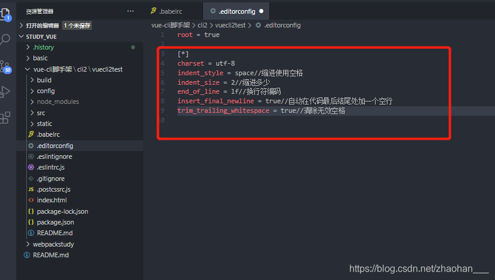Click 资源管理器 panel title
Image resolution: width=495 pixels, height=280 pixels.
[x=40, y=11]
